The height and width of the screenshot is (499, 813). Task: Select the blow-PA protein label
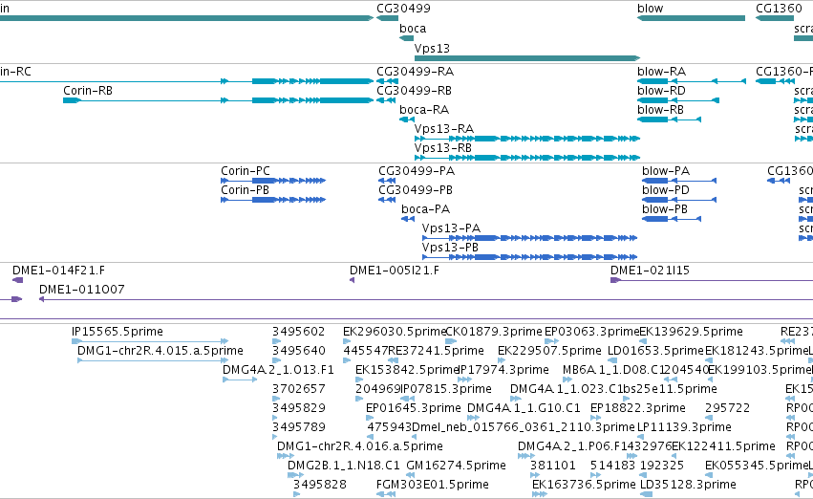pyautogui.click(x=666, y=171)
